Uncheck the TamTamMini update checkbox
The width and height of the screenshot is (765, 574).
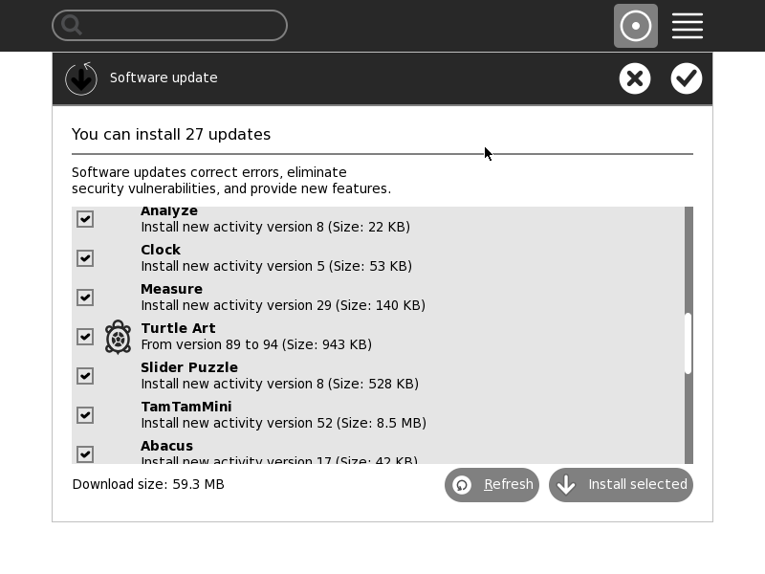coord(85,415)
